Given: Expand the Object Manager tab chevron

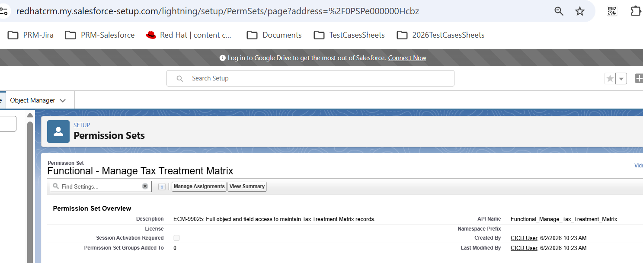Looking at the screenshot, I should 63,100.
